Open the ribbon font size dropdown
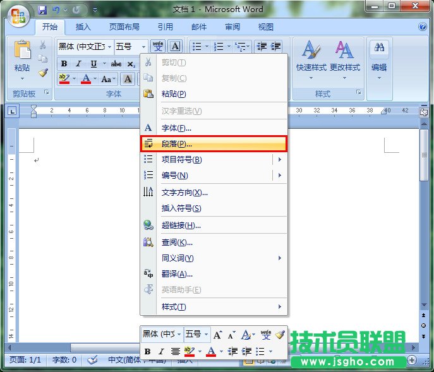Screen dimensions: 434x372 pos(143,47)
